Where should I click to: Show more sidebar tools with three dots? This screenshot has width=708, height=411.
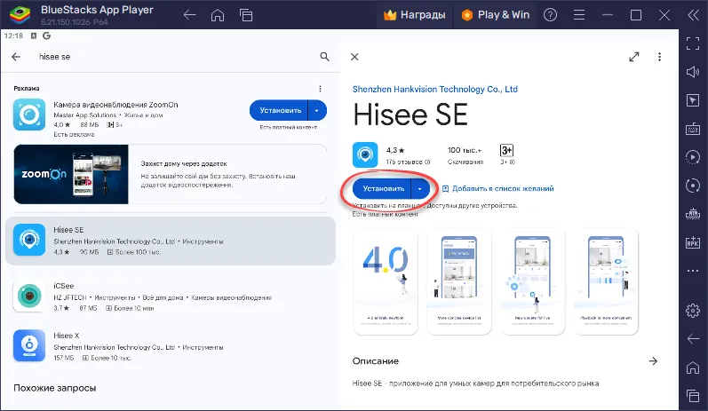point(693,271)
